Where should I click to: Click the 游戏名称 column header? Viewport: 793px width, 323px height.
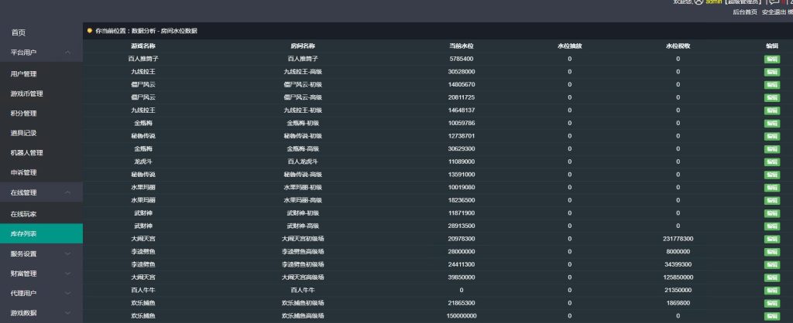(143, 46)
